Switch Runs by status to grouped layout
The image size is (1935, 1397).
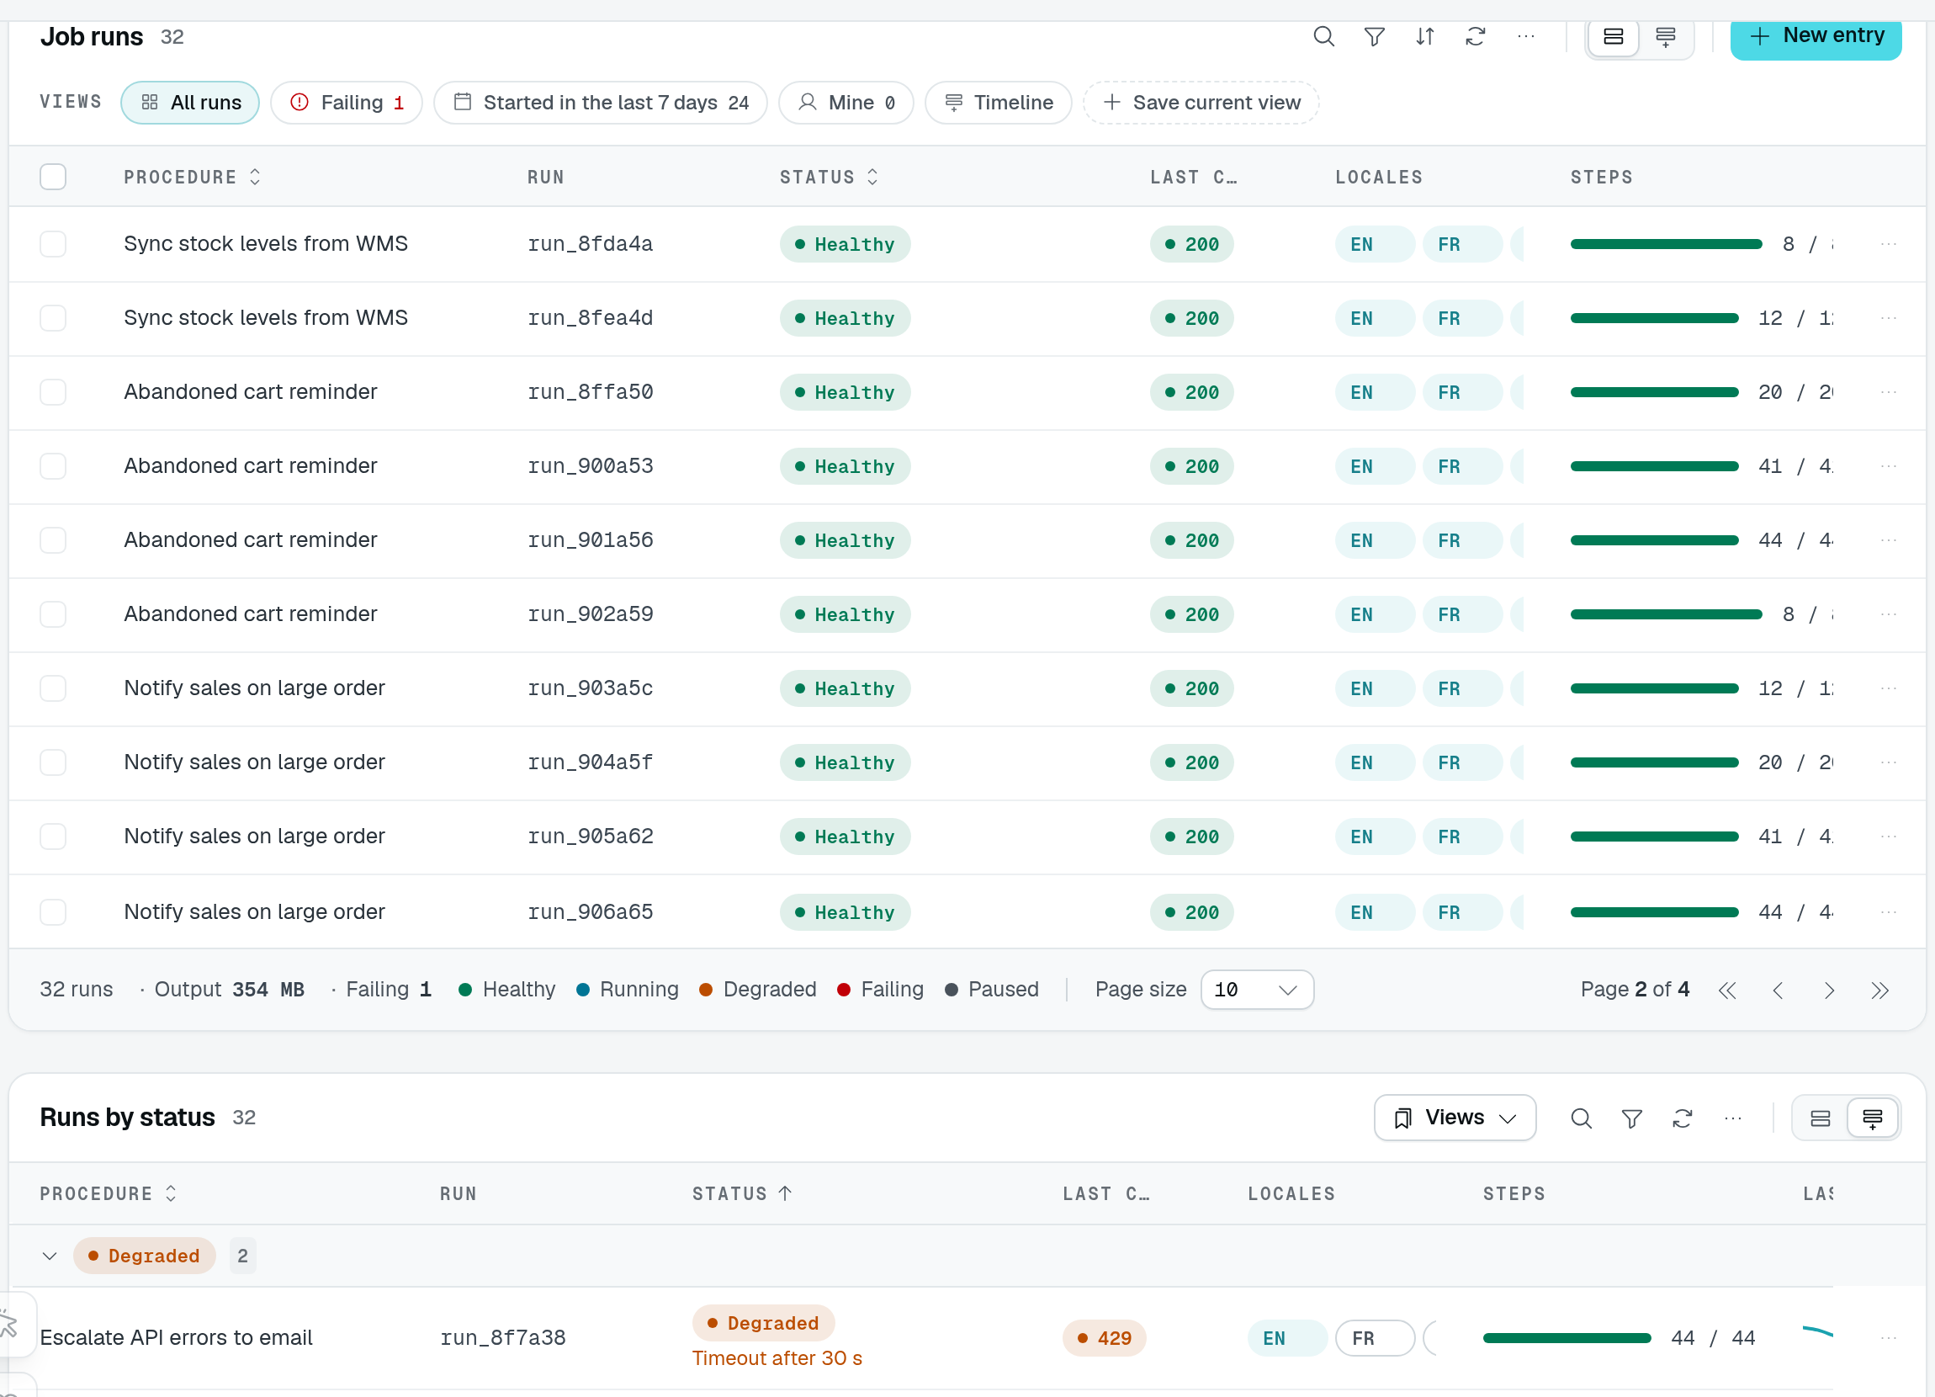click(1872, 1118)
